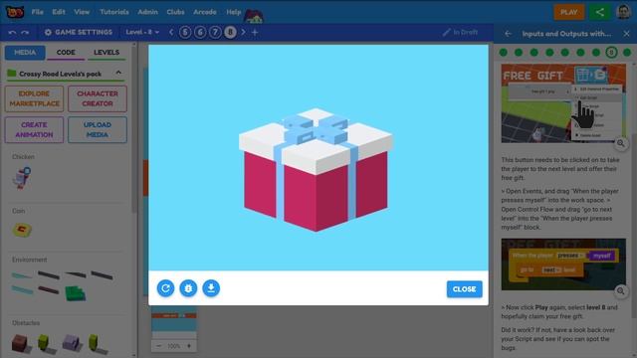Open the Level - 8 dropdown

pyautogui.click(x=142, y=32)
